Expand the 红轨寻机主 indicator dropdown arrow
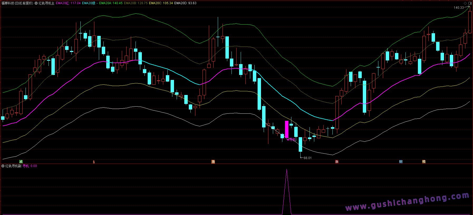Viewport: 473px width, 215px height. click(36, 3)
